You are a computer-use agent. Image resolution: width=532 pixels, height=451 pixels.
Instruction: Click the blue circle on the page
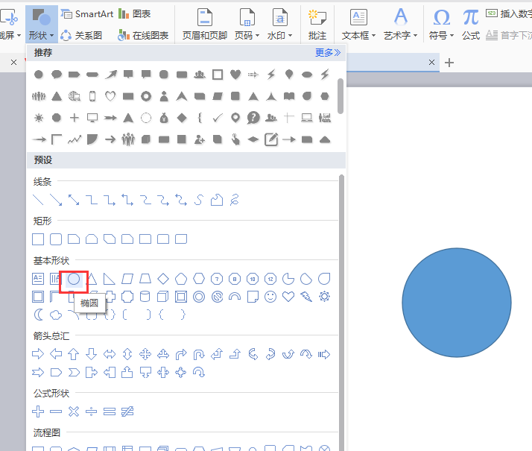pos(457,303)
